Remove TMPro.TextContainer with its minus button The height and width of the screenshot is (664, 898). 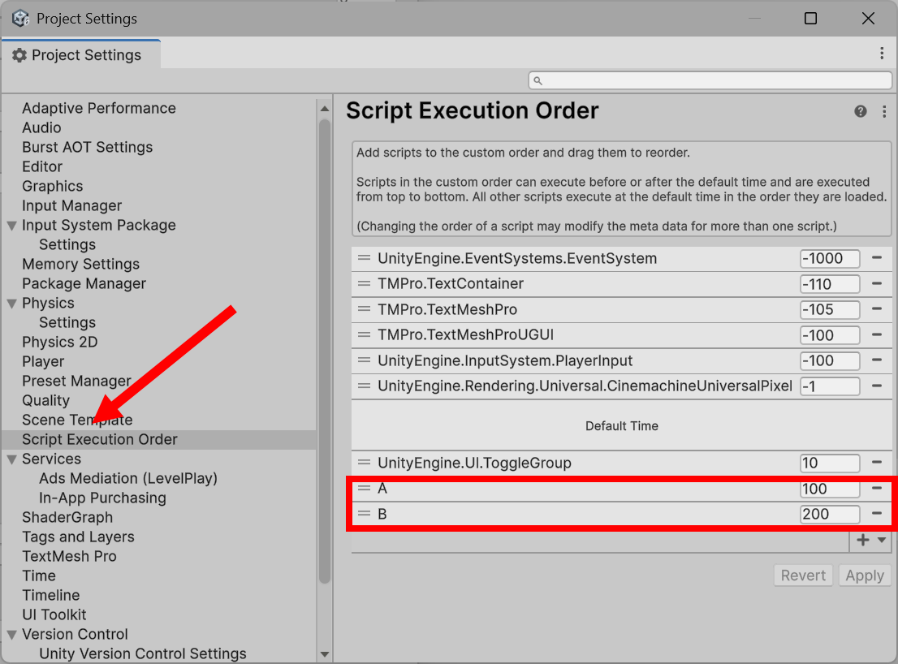(x=876, y=283)
